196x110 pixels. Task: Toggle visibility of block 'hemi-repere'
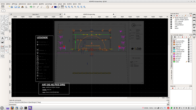[171, 23]
